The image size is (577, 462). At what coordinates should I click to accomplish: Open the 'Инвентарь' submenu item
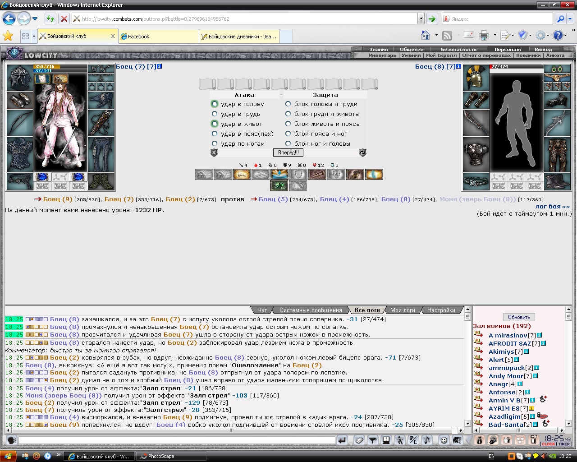tap(382, 55)
